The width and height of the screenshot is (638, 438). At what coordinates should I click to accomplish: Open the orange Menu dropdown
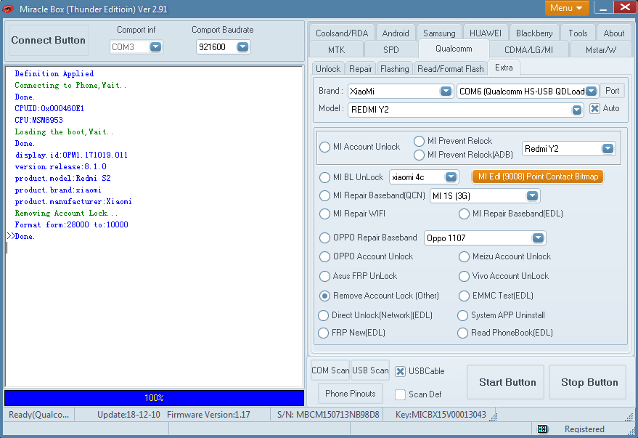tap(567, 8)
